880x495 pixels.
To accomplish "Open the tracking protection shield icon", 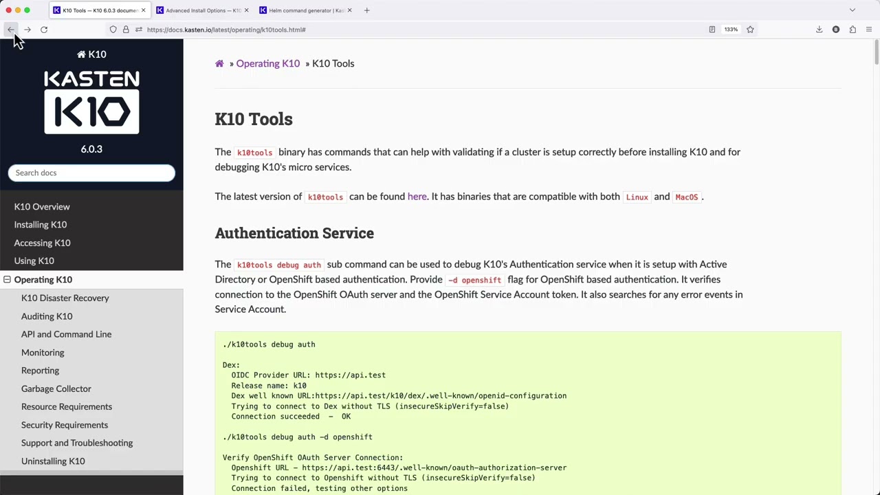I will tap(113, 30).
